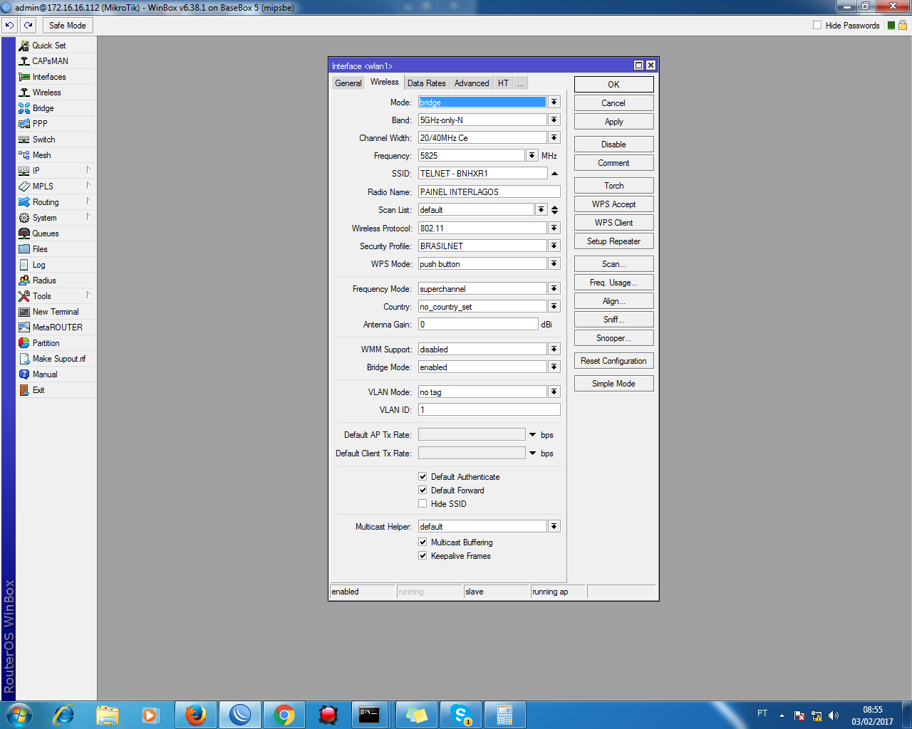Launch Firefox from the Windows taskbar
Screen dimensions: 912x729
point(196,715)
